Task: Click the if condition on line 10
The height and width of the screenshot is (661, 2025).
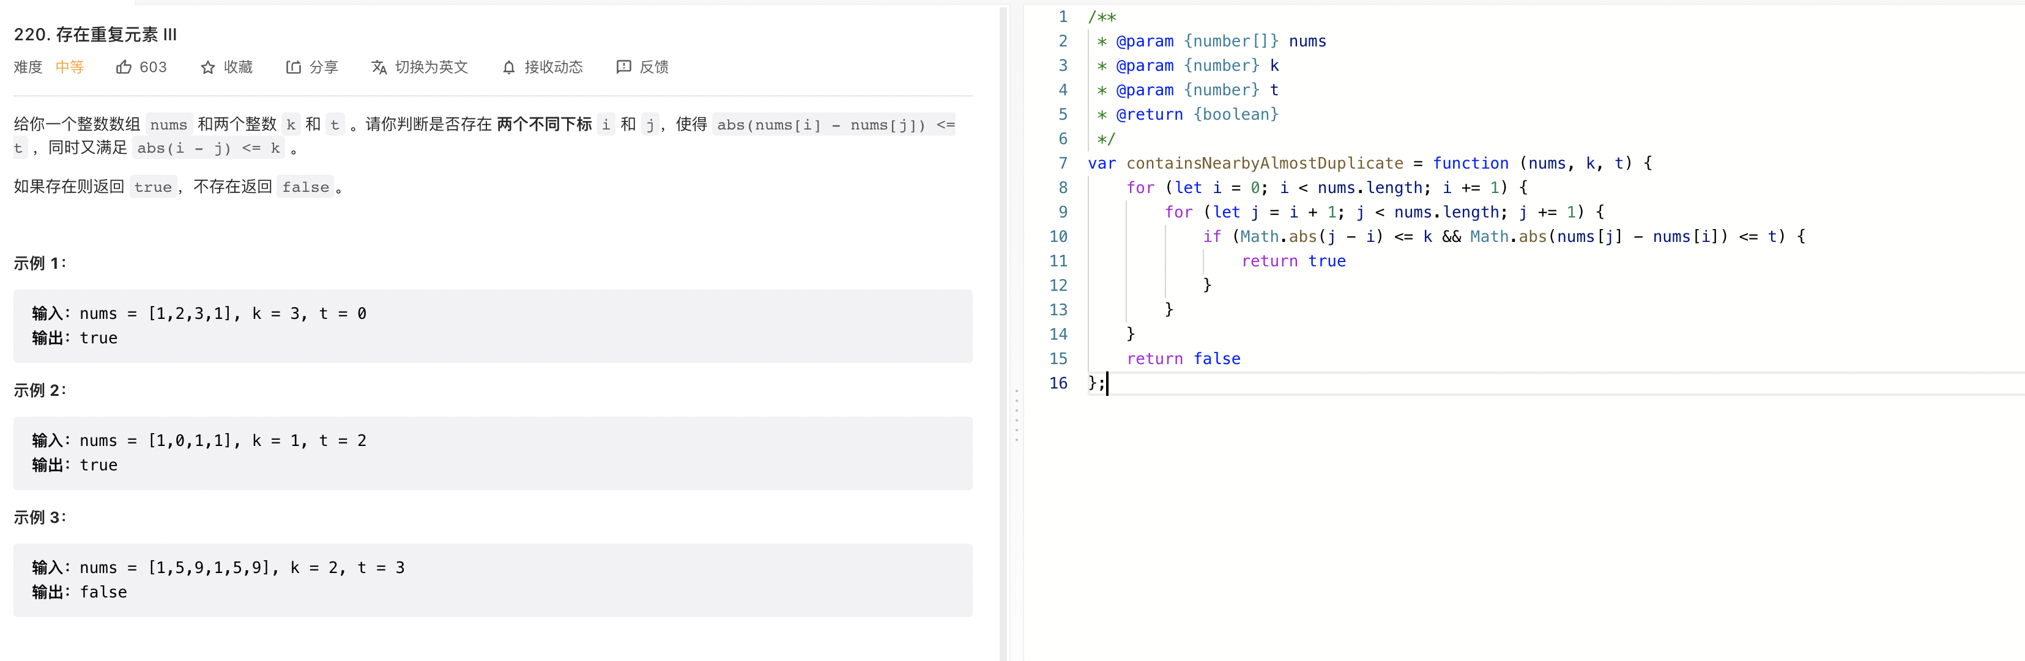Action: pyautogui.click(x=1504, y=237)
